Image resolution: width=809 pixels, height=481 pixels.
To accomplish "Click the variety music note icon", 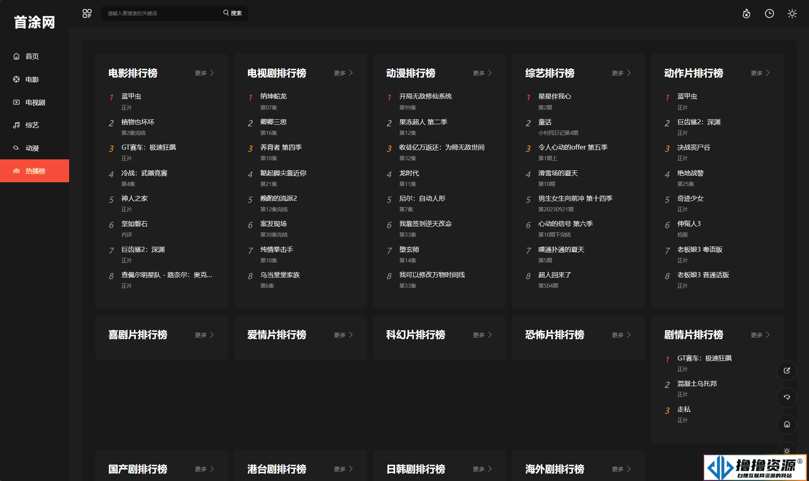I will click(x=16, y=125).
